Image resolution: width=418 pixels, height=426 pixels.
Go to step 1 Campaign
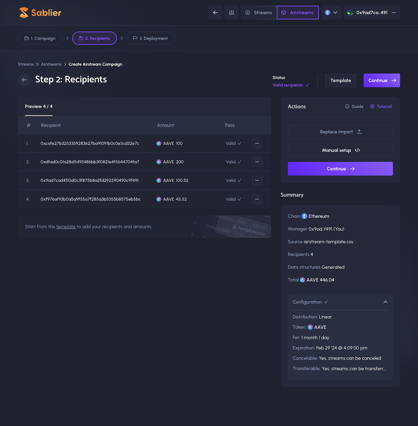click(40, 38)
